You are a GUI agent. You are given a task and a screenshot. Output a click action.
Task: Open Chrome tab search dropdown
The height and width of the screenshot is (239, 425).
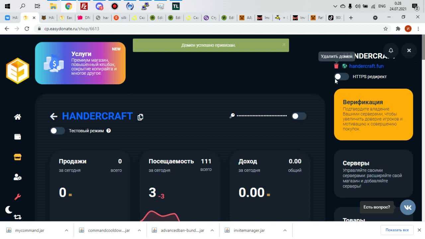coord(376,18)
